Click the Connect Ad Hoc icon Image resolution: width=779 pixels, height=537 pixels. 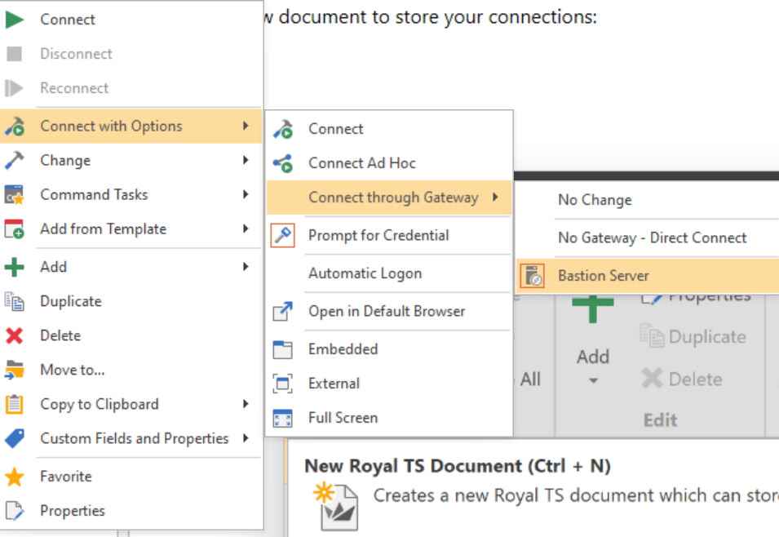click(282, 163)
